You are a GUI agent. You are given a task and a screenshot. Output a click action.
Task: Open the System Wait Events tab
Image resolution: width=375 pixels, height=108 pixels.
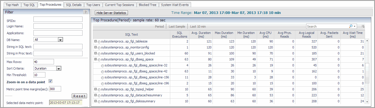click(x=175, y=5)
